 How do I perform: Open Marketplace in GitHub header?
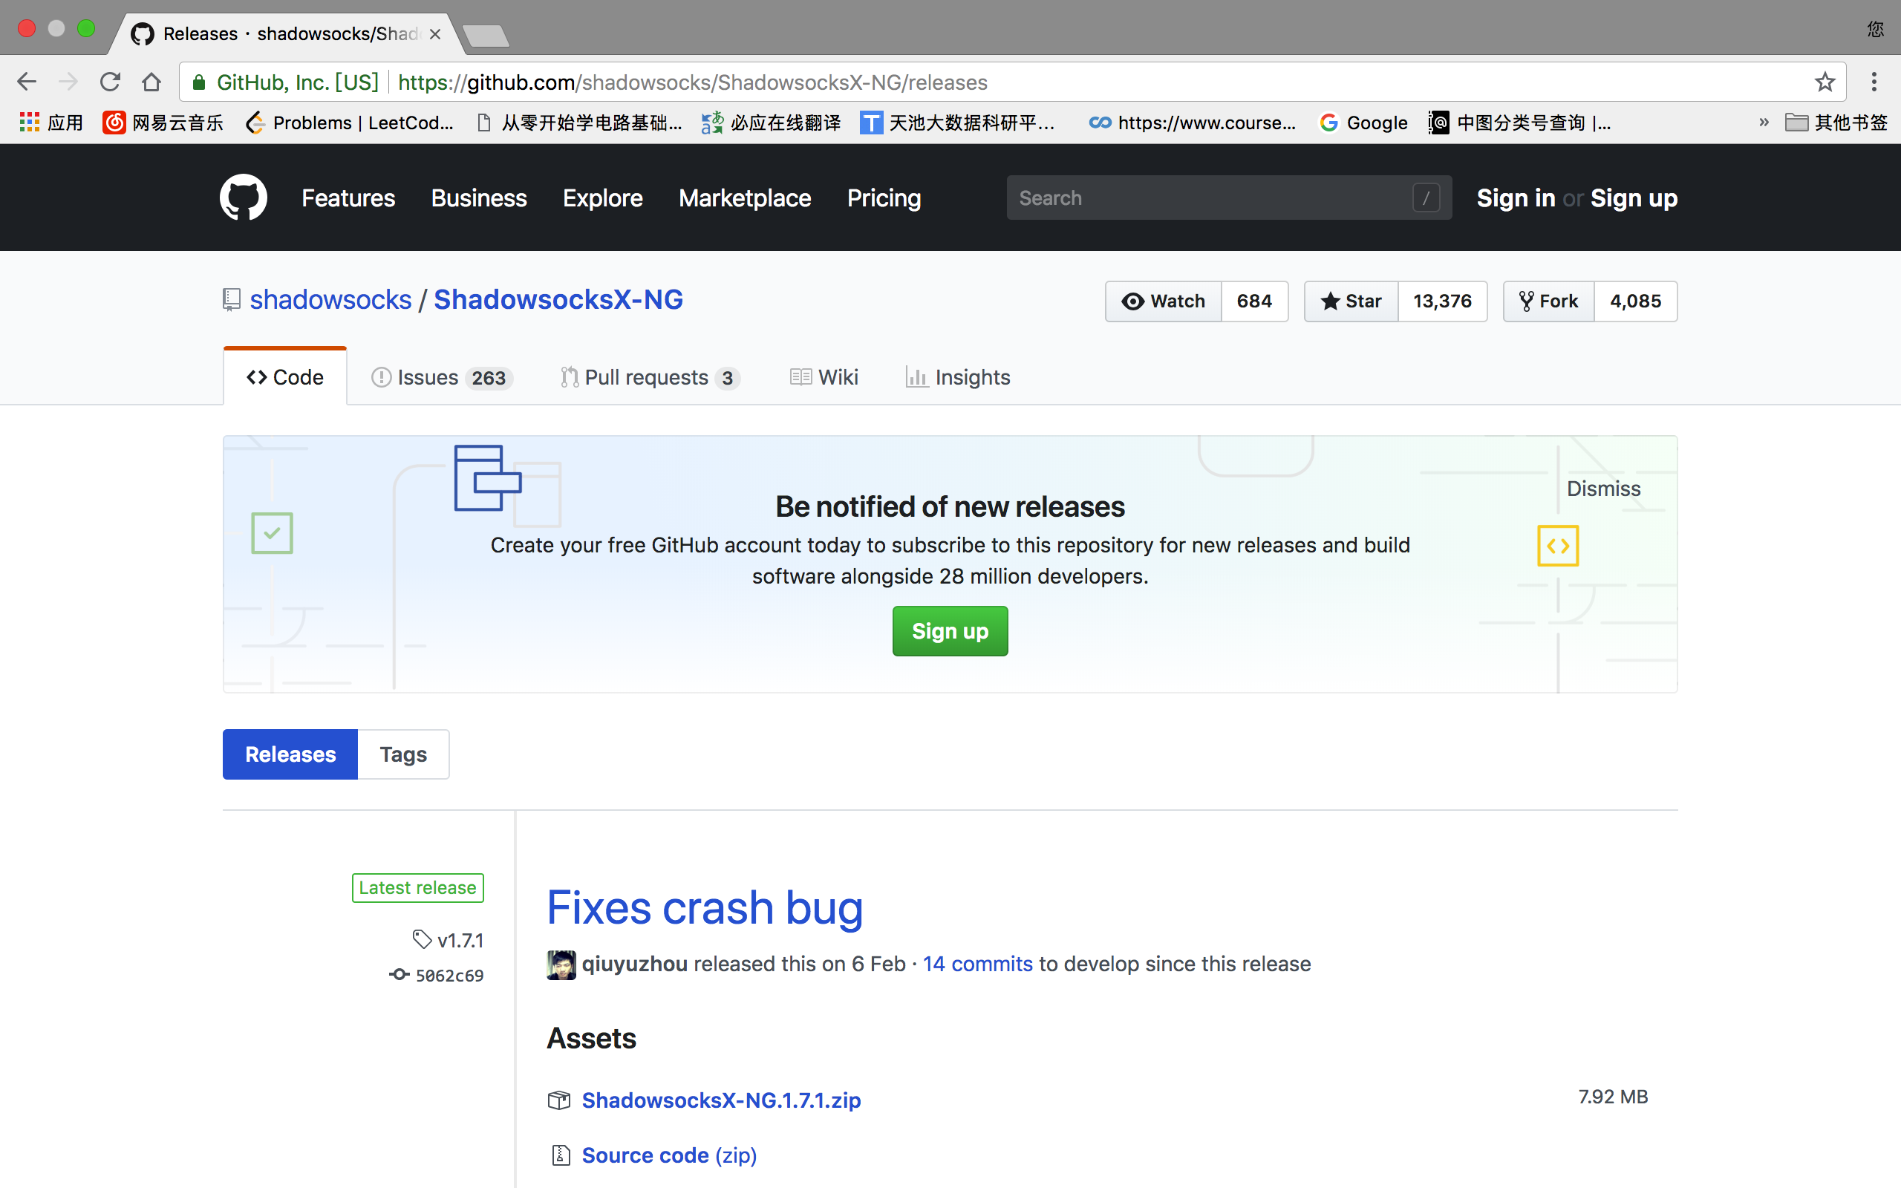tap(745, 198)
